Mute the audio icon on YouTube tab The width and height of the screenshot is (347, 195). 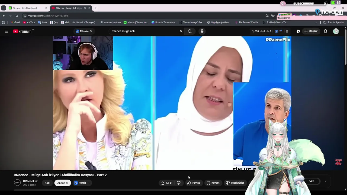point(85,8)
